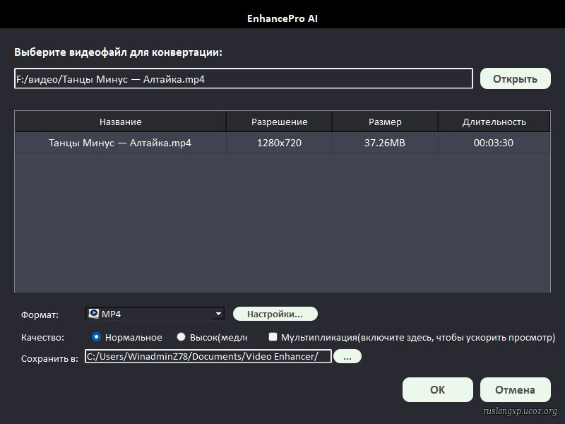Sort by Разрешение column header
The width and height of the screenshot is (565, 424).
279,122
